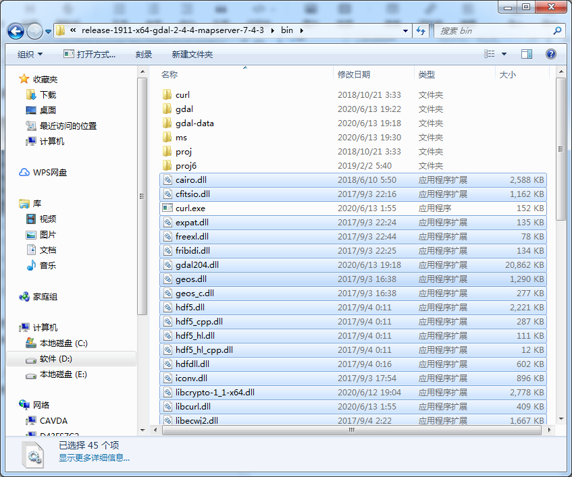572x477 pixels.
Task: Click 新建文件夹 toolbar button
Action: point(192,54)
